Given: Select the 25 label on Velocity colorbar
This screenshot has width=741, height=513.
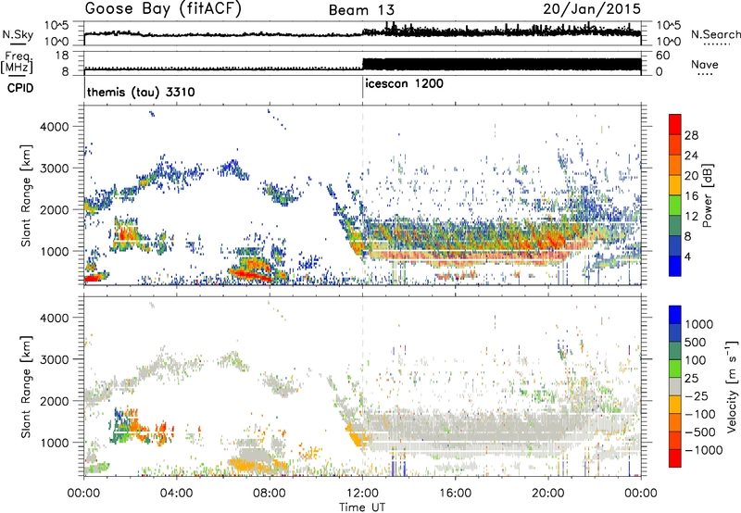Looking at the screenshot, I should click(692, 379).
